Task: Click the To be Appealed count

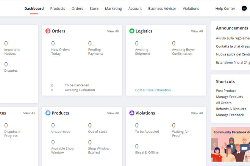Action: point(137,125)
